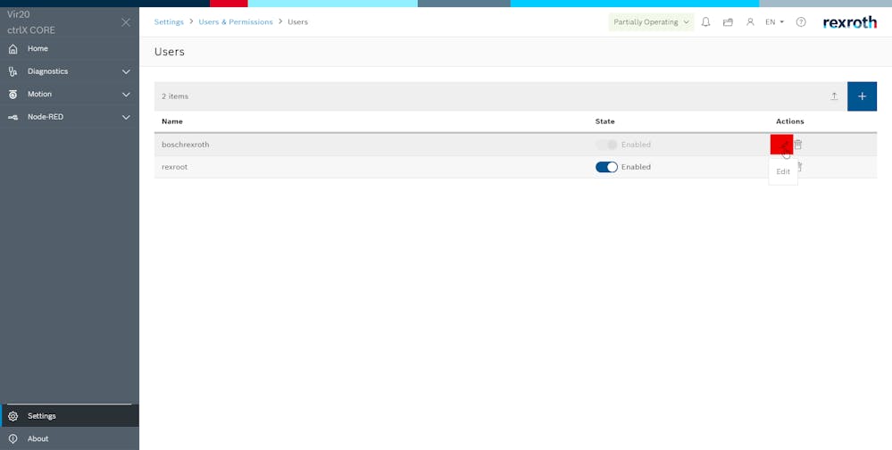Viewport: 892px width, 450px height.
Task: Expand the Diagnostics menu chevron
Action: [126, 71]
